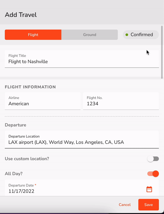Click the "All Day?" label text
The width and height of the screenshot is (164, 214).
(x=14, y=173)
